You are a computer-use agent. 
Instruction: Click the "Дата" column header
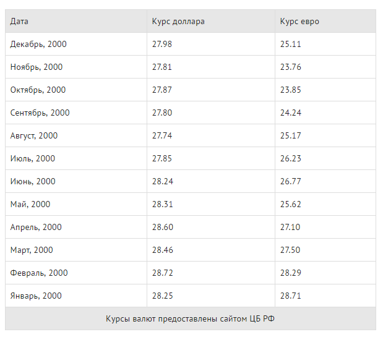point(19,22)
